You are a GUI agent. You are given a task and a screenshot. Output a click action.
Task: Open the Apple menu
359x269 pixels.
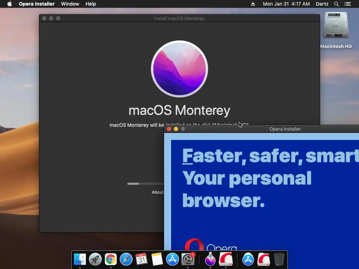[x=9, y=4]
